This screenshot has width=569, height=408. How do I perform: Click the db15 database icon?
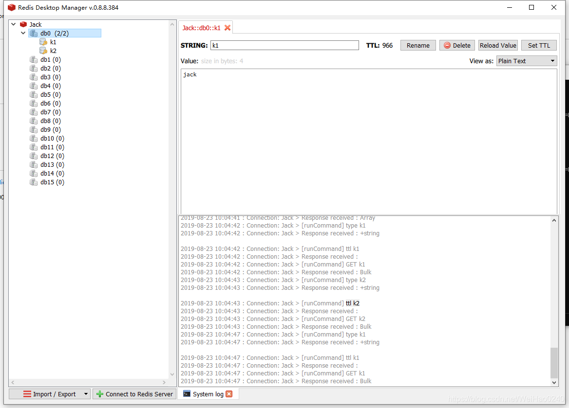tap(33, 182)
